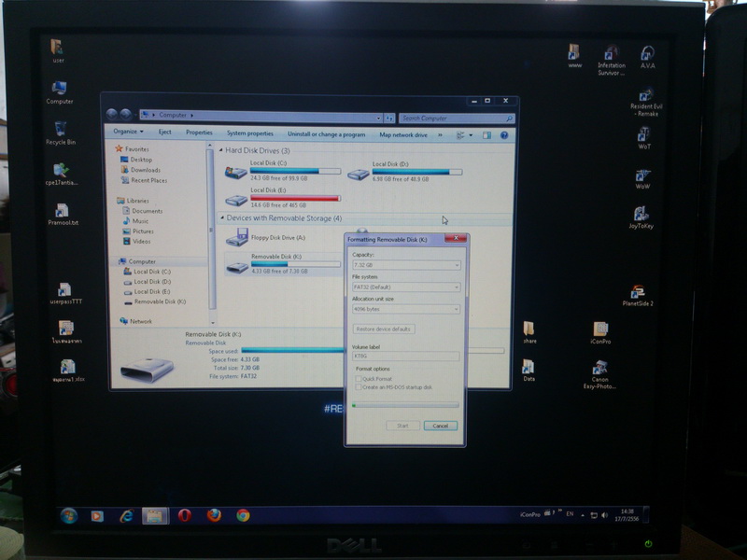Image resolution: width=747 pixels, height=560 pixels.
Task: Open Firefox from the taskbar
Action: [214, 515]
